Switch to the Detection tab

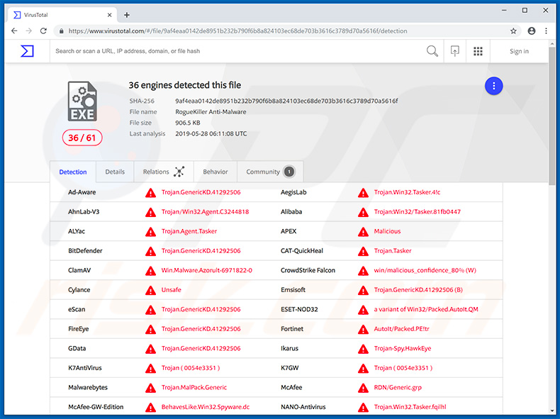(x=73, y=172)
